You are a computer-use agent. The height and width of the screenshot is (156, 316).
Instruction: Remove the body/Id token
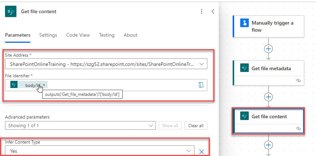point(44,85)
